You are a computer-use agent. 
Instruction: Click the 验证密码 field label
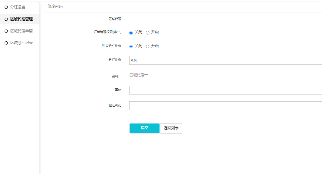point(115,105)
